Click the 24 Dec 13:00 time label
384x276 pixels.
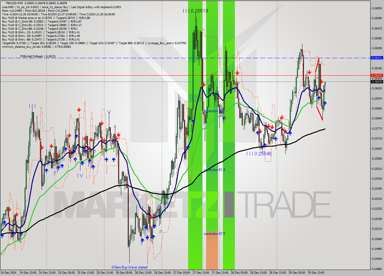pyautogui.click(x=28, y=273)
